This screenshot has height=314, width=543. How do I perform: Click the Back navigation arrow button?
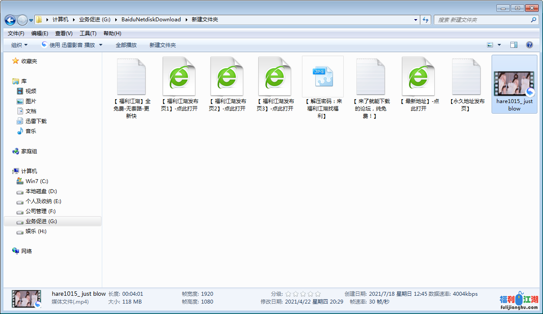point(10,20)
